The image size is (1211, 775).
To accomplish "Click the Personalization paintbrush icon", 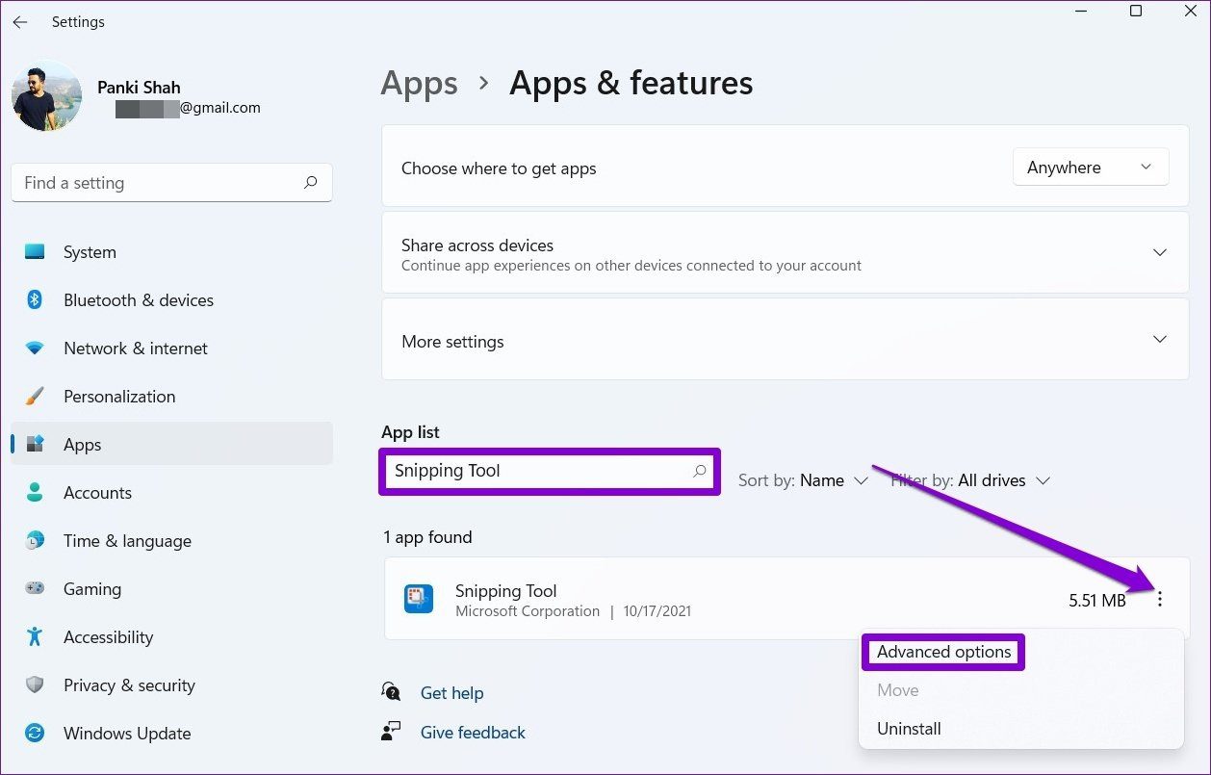I will (x=35, y=397).
